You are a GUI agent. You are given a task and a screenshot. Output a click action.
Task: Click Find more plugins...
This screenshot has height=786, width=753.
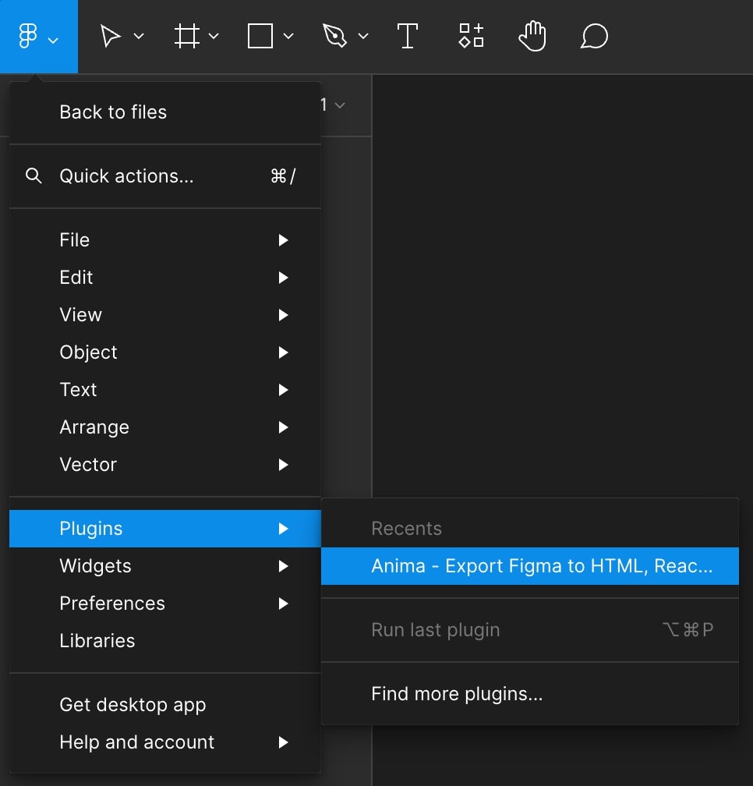(457, 694)
